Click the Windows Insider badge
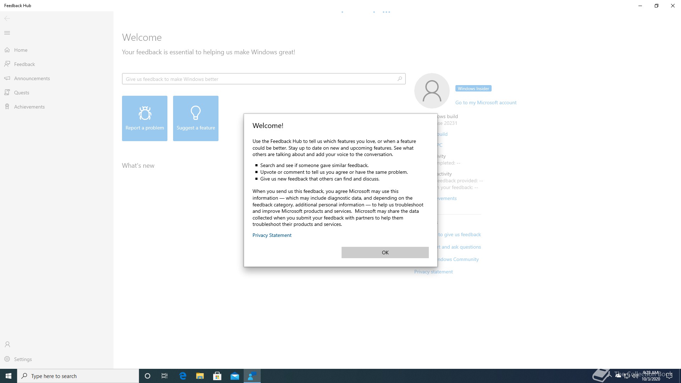The height and width of the screenshot is (383, 681). (x=473, y=89)
